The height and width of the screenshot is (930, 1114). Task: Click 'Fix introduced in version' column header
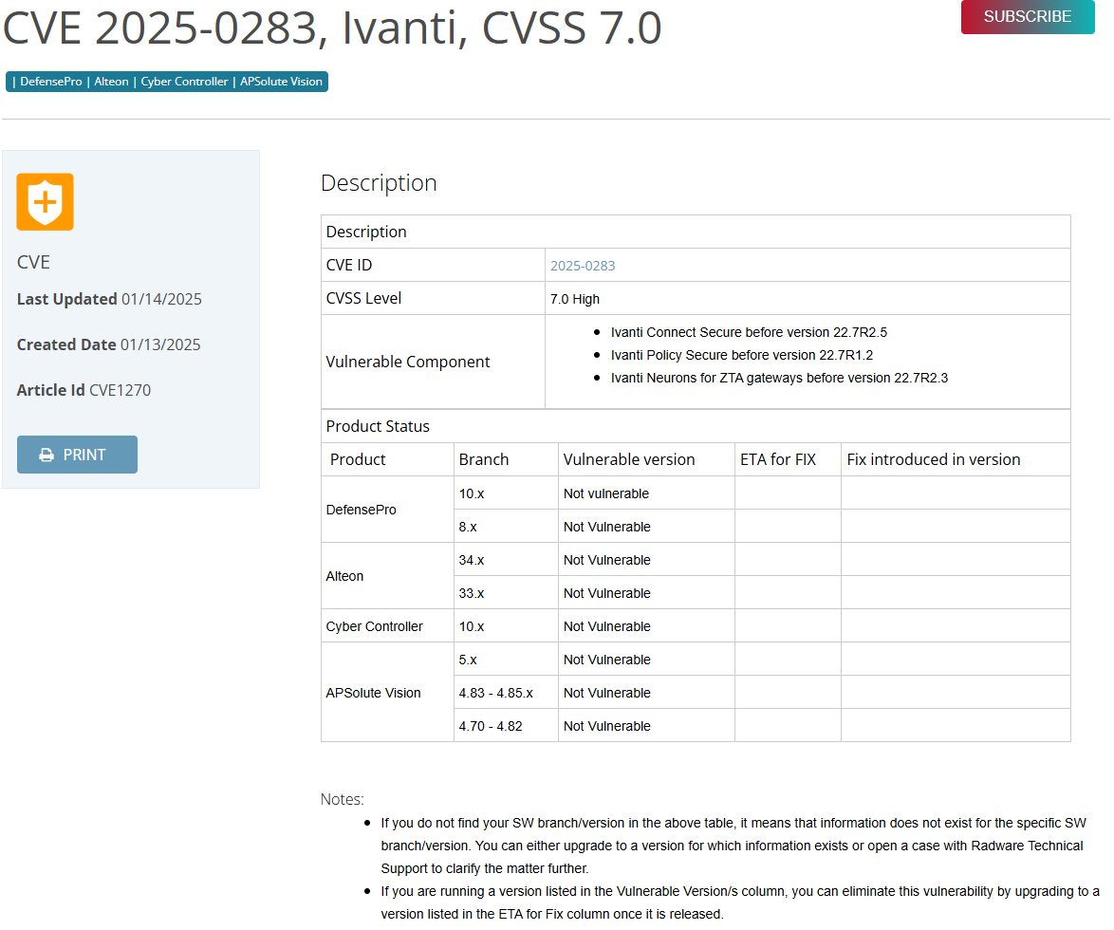tap(934, 459)
